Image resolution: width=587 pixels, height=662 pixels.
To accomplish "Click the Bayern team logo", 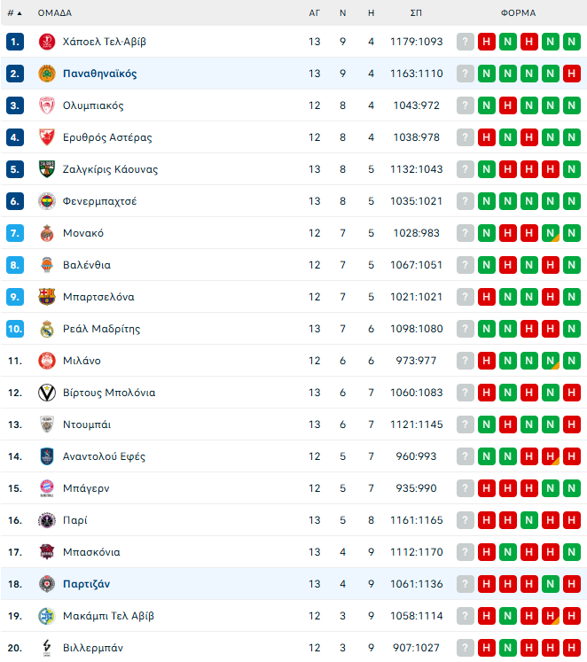I will click(x=46, y=488).
